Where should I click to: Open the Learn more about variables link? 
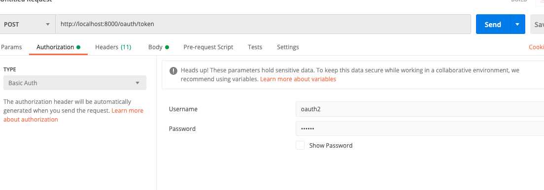(x=298, y=79)
